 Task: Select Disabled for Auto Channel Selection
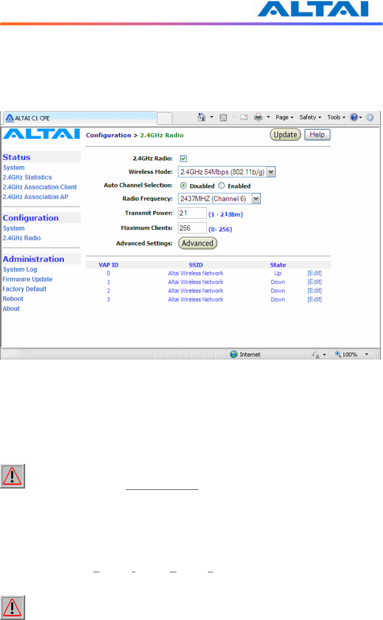[183, 186]
